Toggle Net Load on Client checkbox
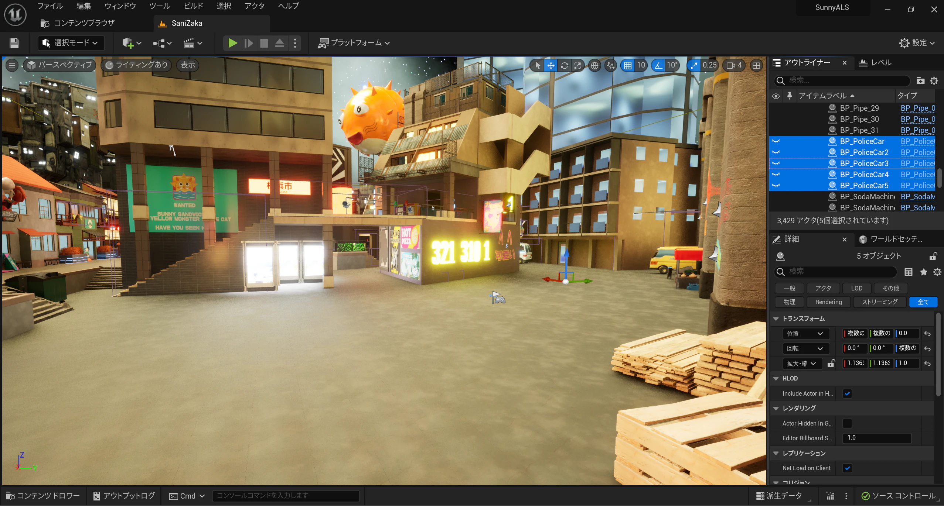This screenshot has width=944, height=506. (847, 468)
